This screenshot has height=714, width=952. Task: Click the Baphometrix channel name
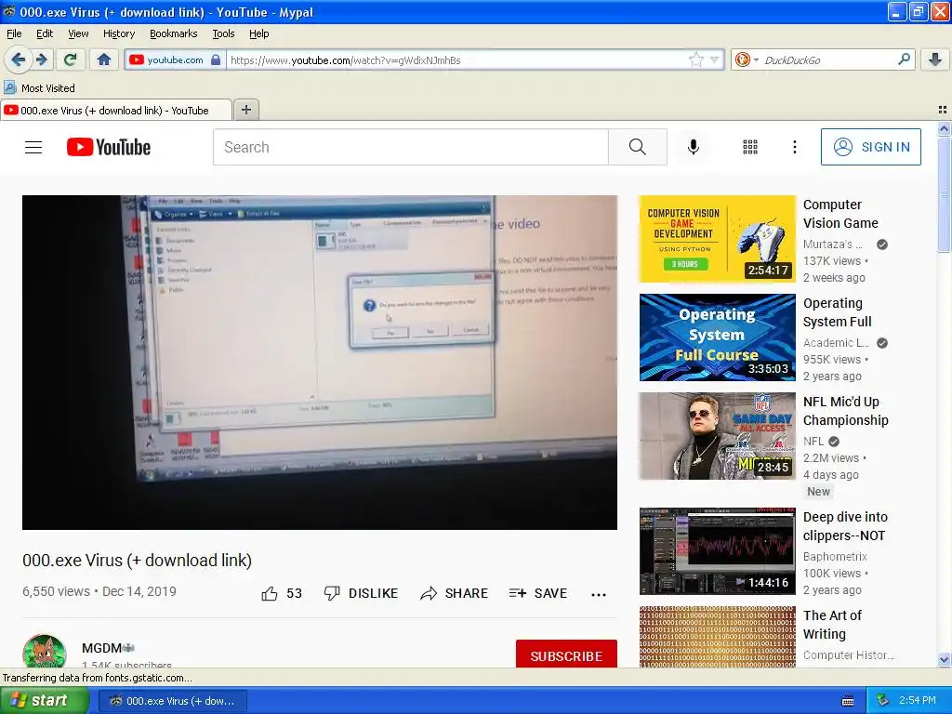click(835, 556)
